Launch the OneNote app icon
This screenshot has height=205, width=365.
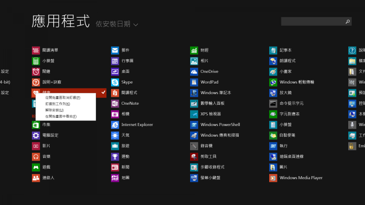pos(115,103)
